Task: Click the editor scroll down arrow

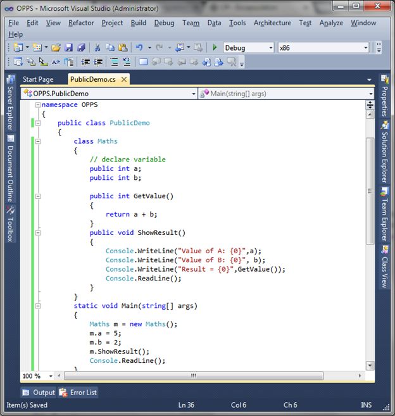Action: tap(370, 365)
